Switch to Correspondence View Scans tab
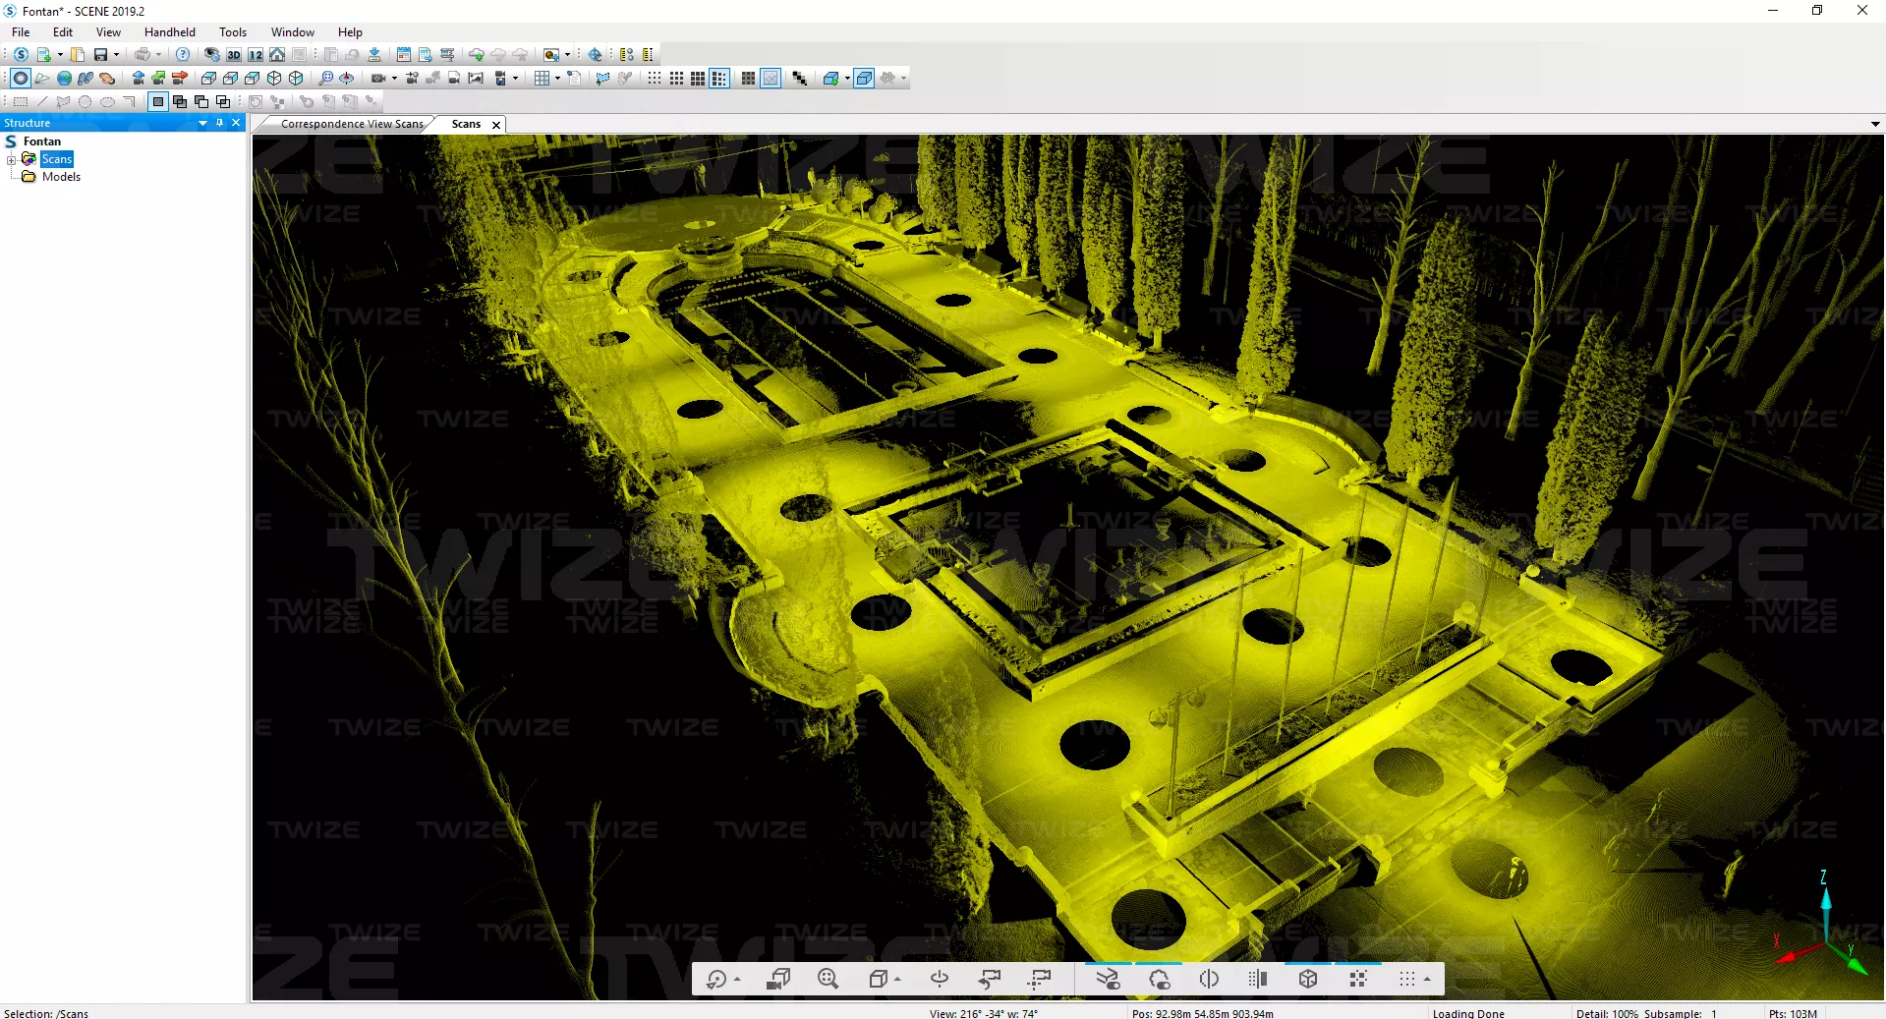Viewport: 1886px width, 1019px height. click(351, 124)
